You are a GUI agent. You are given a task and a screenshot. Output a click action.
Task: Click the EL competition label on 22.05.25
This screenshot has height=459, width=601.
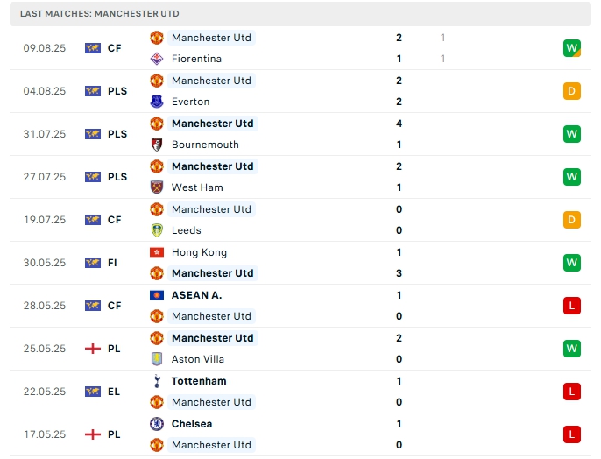(x=115, y=392)
